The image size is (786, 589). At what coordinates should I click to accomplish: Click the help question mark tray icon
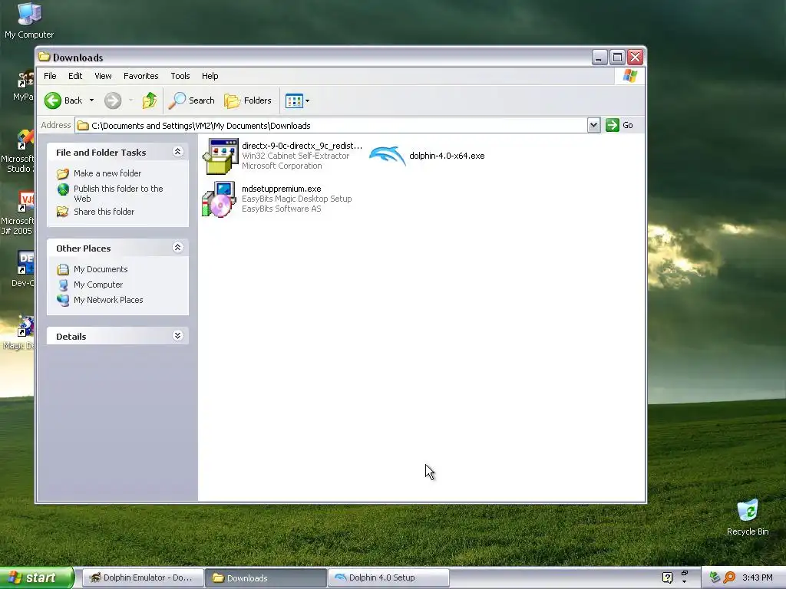667,577
